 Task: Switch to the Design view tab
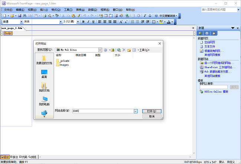[5, 157]
